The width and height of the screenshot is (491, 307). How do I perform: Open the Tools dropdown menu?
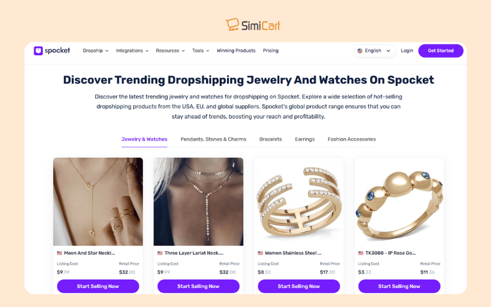[201, 51]
